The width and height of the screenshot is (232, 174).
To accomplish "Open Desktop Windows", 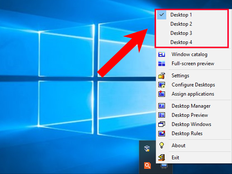I will (x=194, y=124).
